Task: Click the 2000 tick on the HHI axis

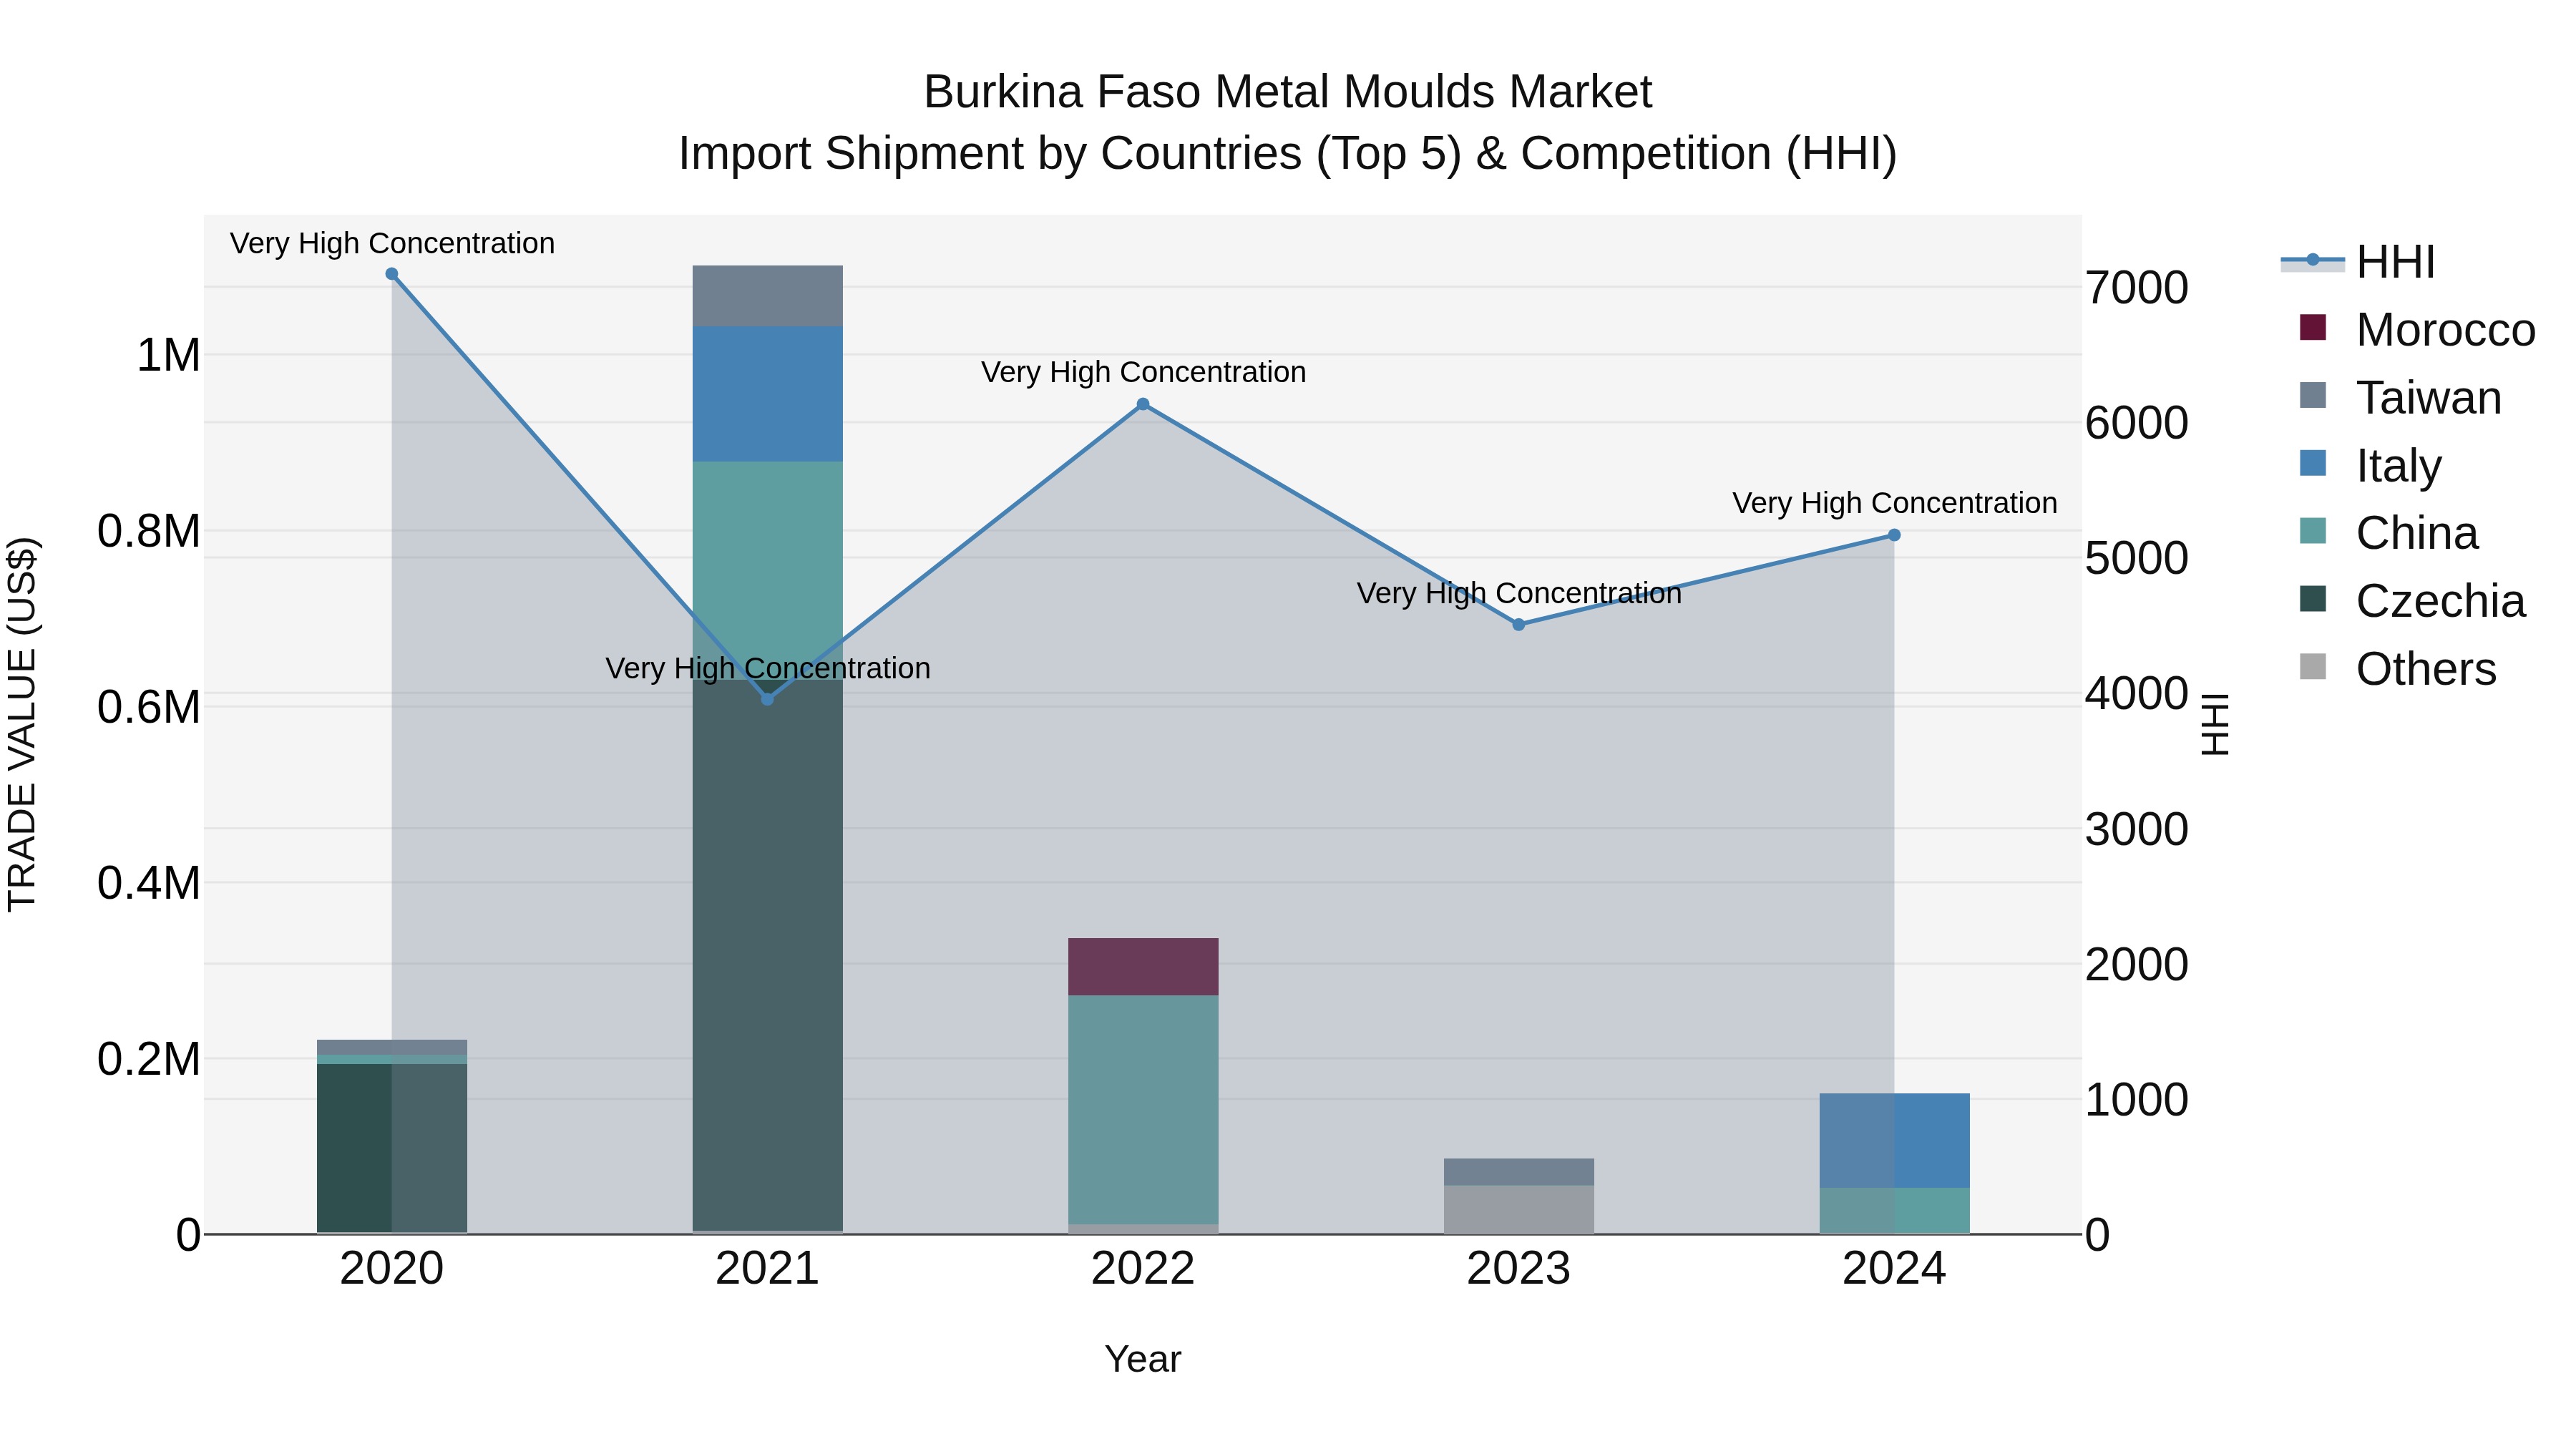Action: [2137, 965]
